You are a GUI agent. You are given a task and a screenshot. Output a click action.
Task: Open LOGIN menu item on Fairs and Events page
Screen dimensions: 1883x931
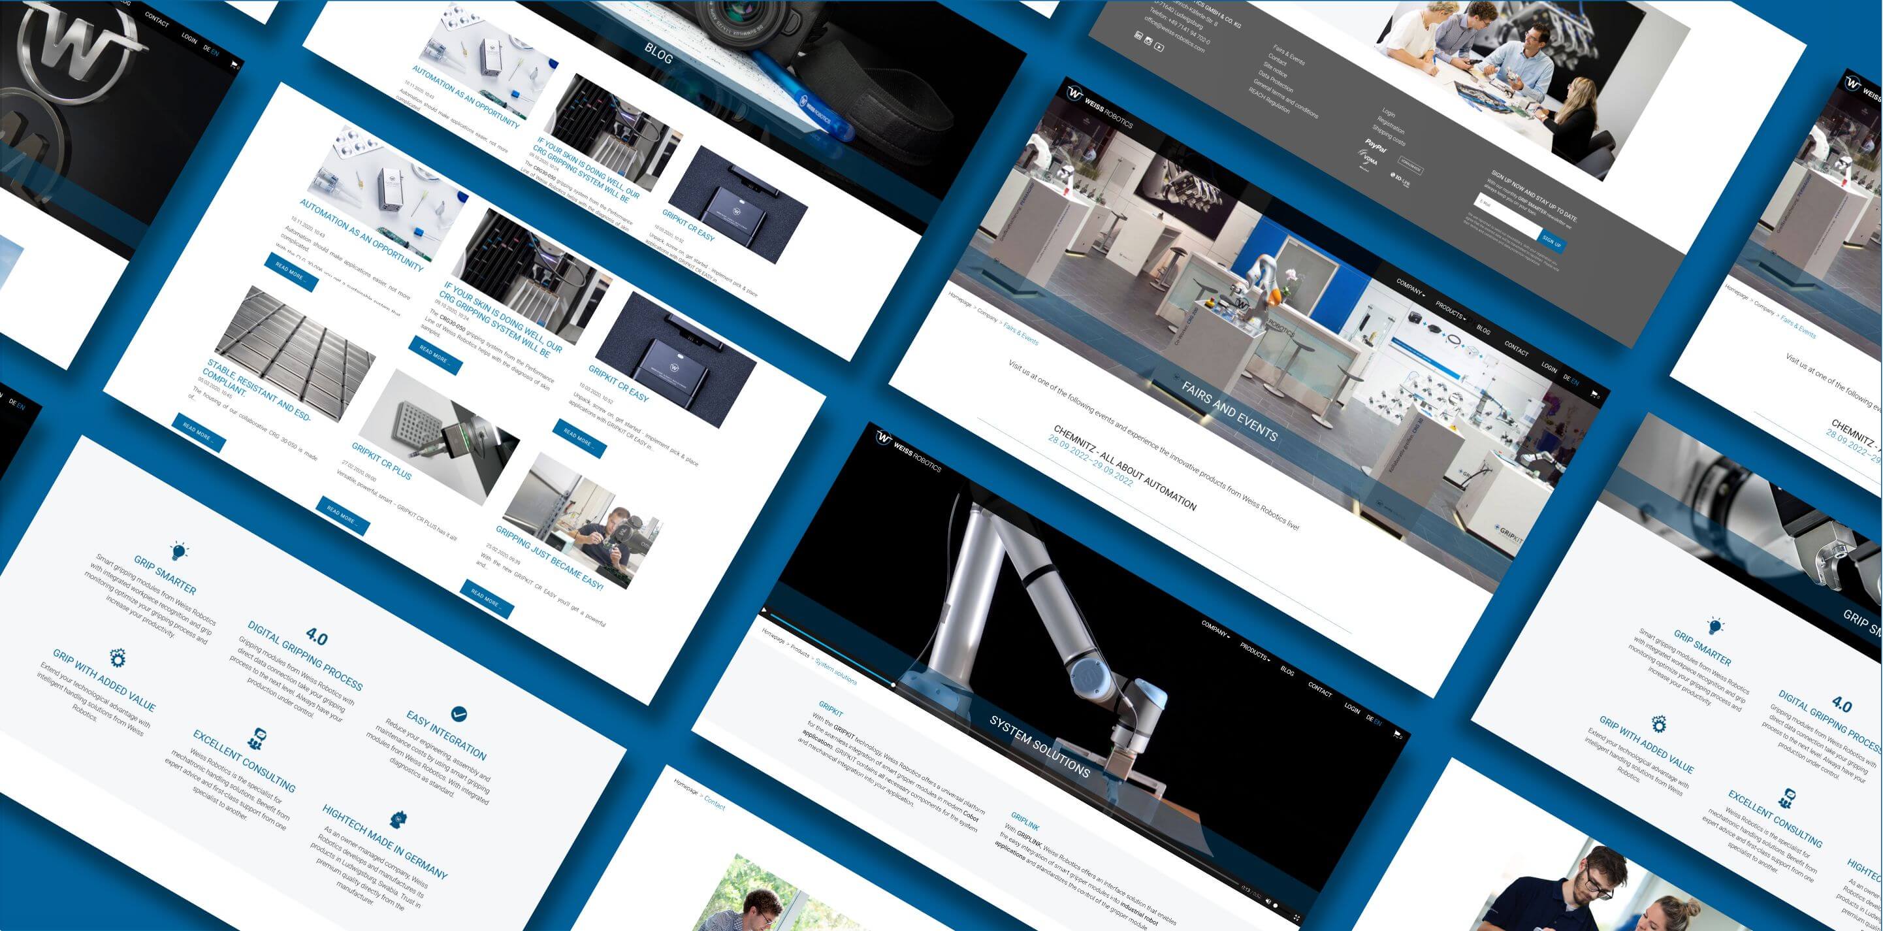click(x=1550, y=368)
